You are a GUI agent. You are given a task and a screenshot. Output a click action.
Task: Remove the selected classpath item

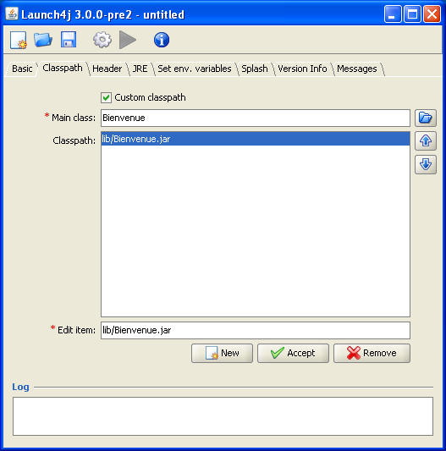pos(372,353)
